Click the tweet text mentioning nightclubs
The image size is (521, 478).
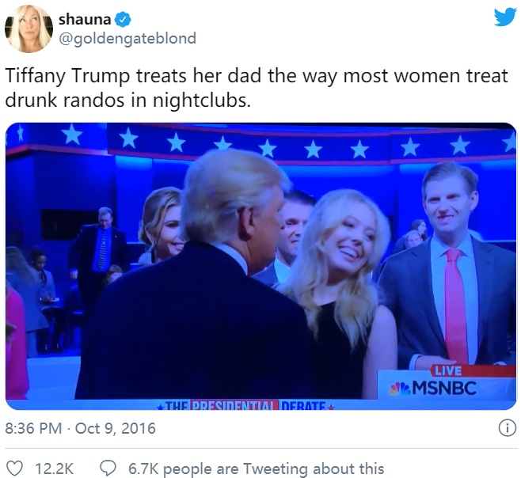257,88
